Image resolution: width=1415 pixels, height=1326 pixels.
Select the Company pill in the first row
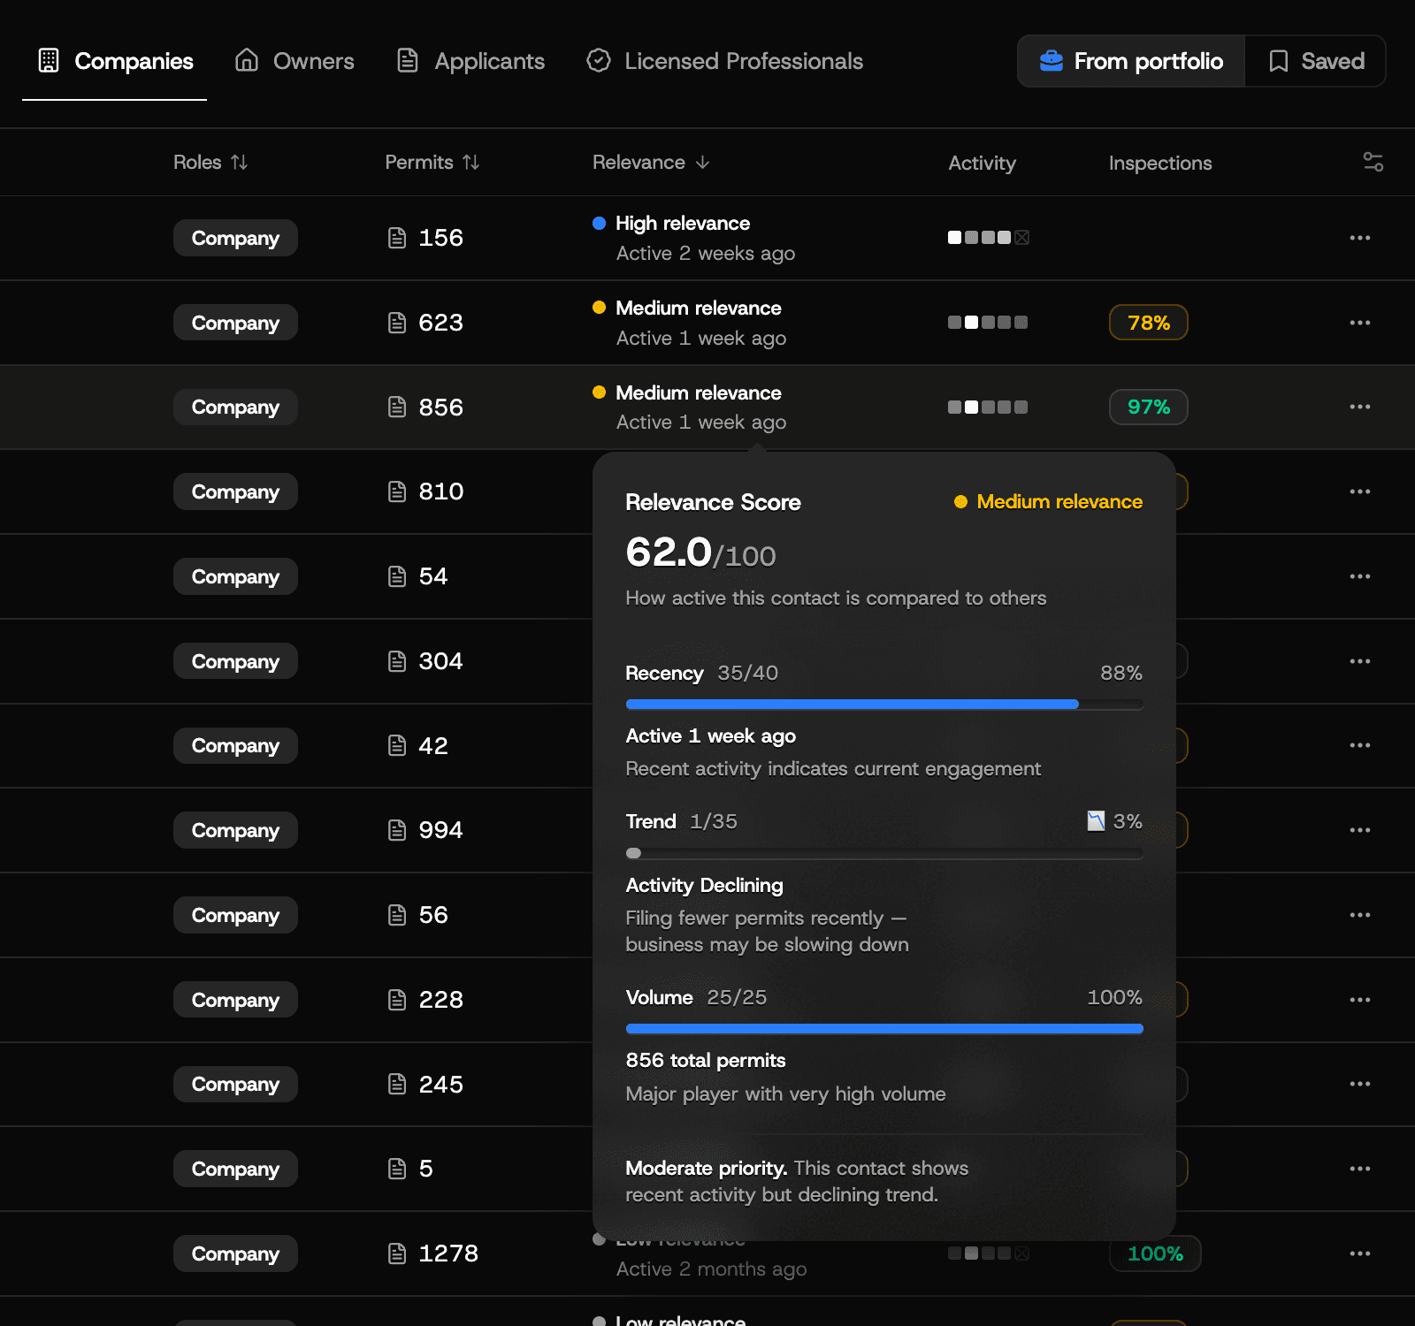[234, 237]
